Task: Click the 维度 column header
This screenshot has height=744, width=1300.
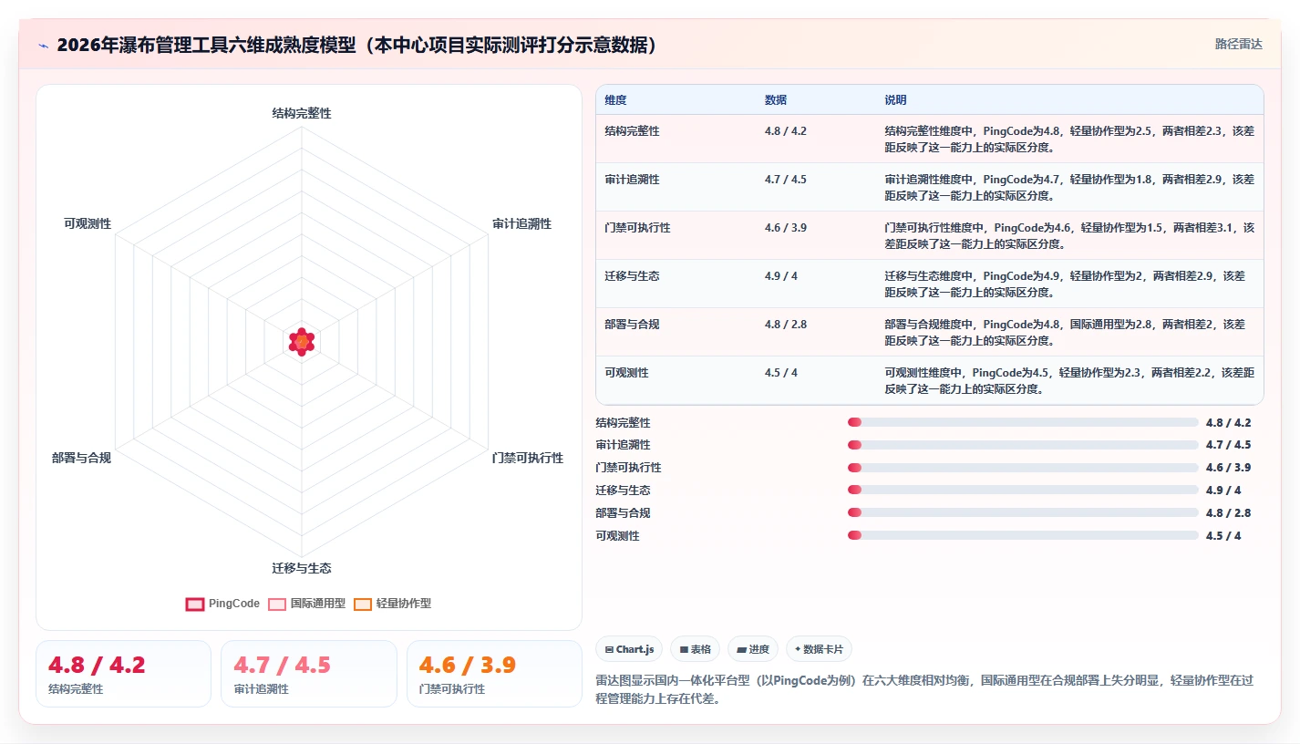Action: [615, 100]
